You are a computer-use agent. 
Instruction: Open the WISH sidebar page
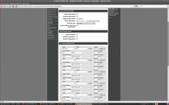pos(53,26)
